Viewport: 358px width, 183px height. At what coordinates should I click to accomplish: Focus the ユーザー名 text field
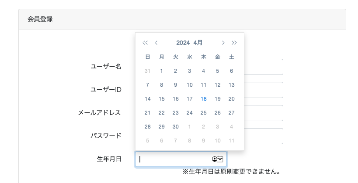coord(263,67)
